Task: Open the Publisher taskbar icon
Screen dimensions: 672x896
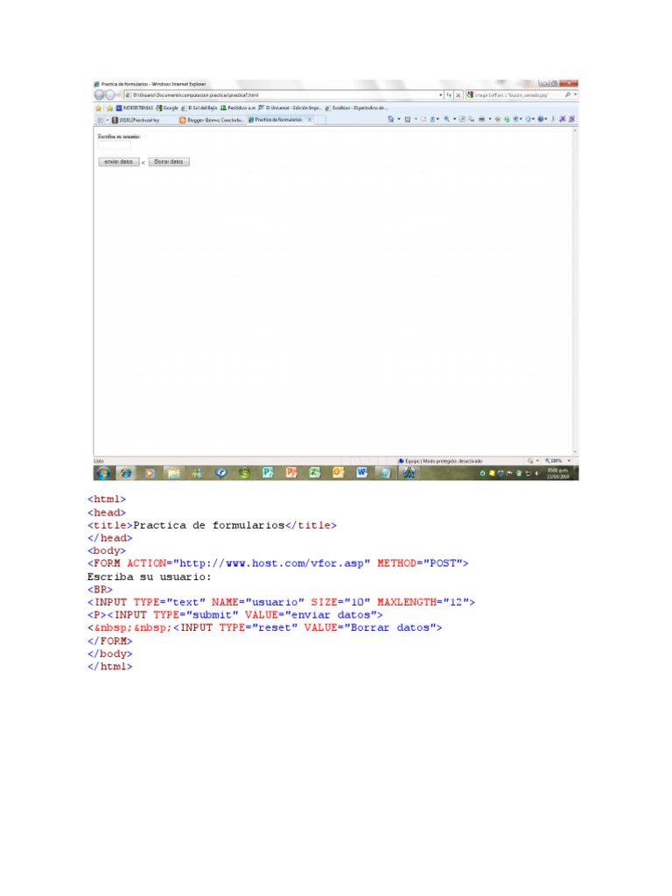Action: pos(268,473)
